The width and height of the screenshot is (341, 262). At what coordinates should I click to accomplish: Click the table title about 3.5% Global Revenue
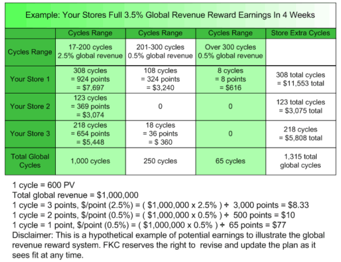pyautogui.click(x=170, y=15)
